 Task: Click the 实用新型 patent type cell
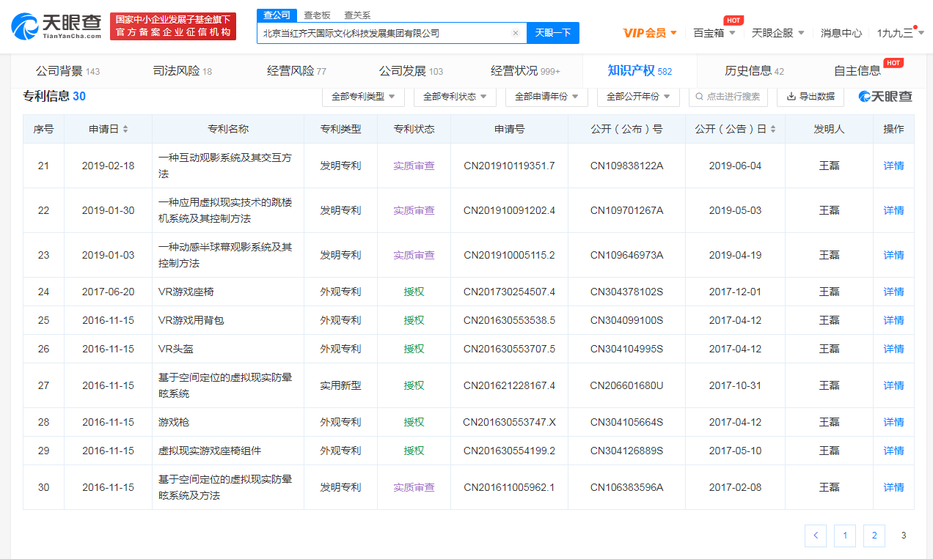coord(340,385)
